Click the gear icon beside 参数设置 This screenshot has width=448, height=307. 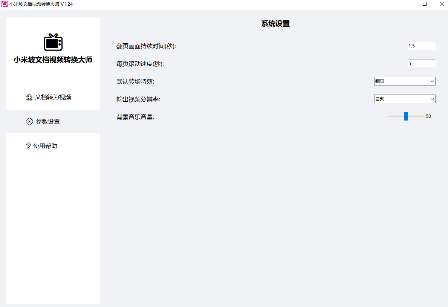coord(29,121)
